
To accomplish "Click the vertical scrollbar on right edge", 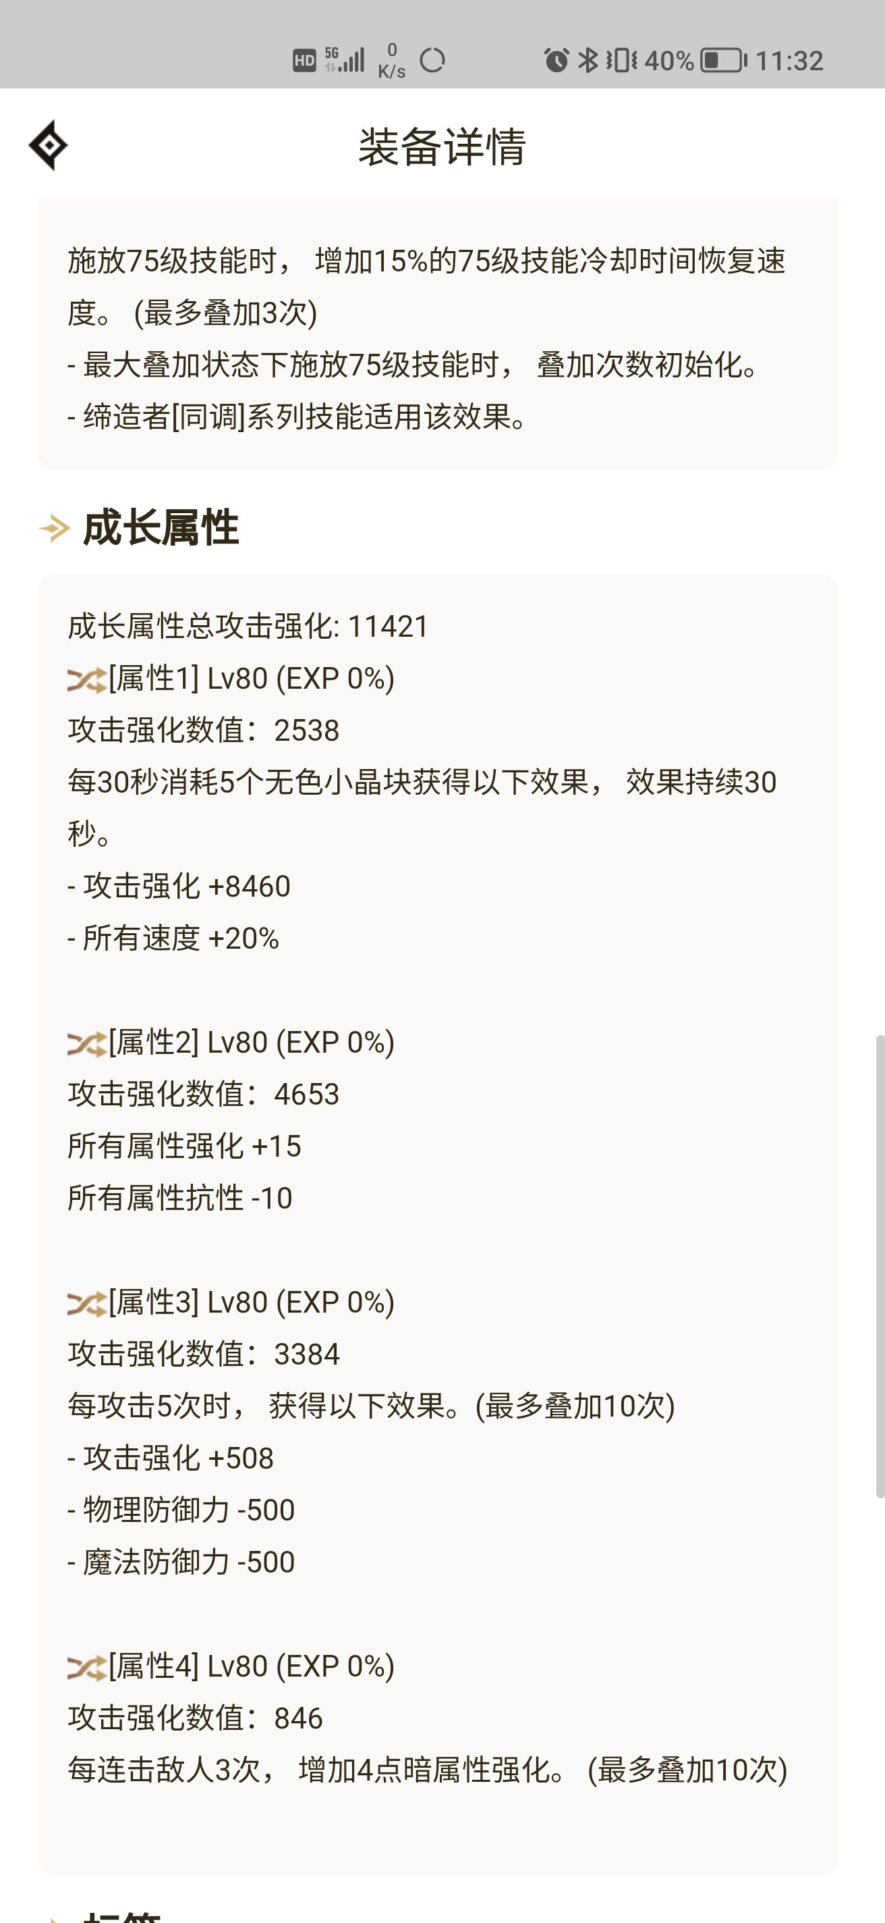I will 880,1266.
